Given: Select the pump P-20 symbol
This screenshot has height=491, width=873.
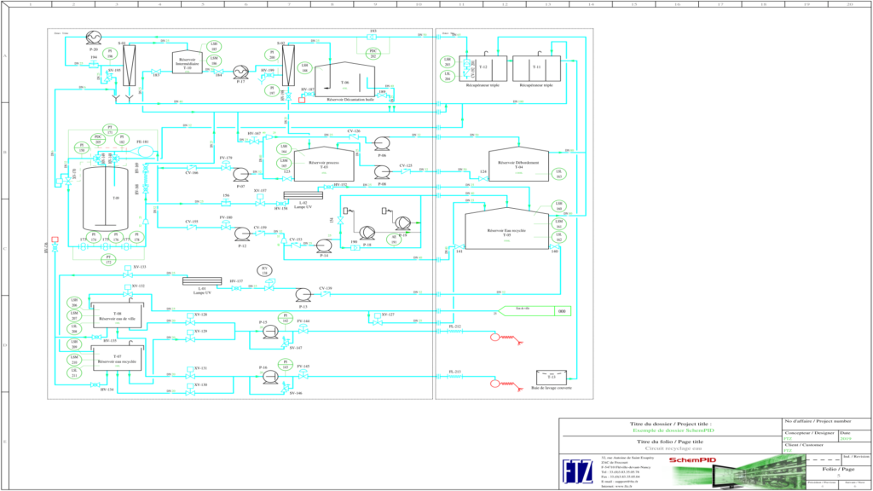Looking at the screenshot, I should tap(94, 37).
